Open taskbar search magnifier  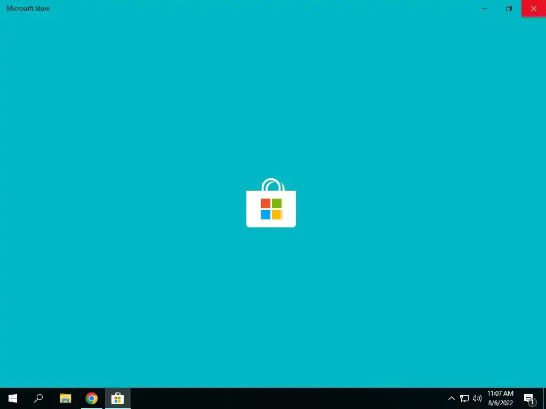38,398
